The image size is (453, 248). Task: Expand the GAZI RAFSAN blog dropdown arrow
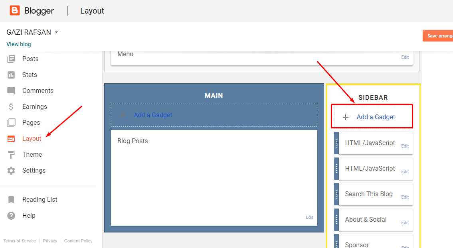[56, 32]
